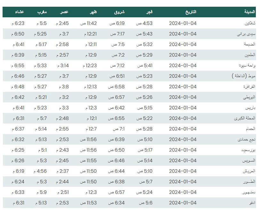
Task: Click Maghrib time 4:56 for العريش
Action: pos(40,171)
